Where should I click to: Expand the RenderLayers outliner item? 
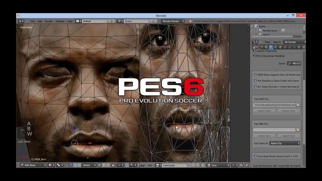pyautogui.click(x=257, y=30)
